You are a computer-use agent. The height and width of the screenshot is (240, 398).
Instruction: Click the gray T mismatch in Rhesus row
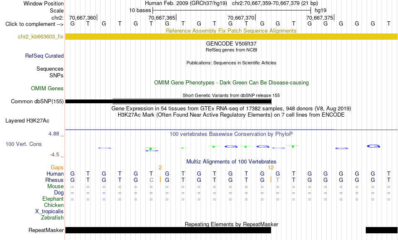click(x=278, y=180)
